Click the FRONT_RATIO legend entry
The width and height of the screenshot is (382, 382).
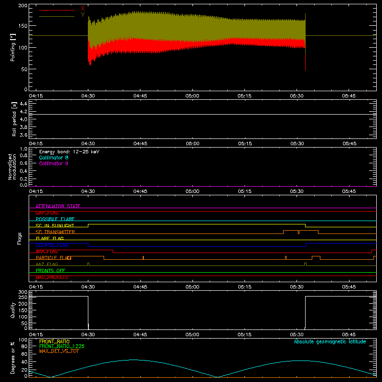54,341
